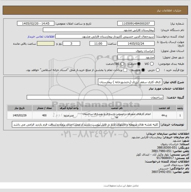Click the creator phone 38072492-051
The height and width of the screenshot is (192, 191).
click(161, 172)
